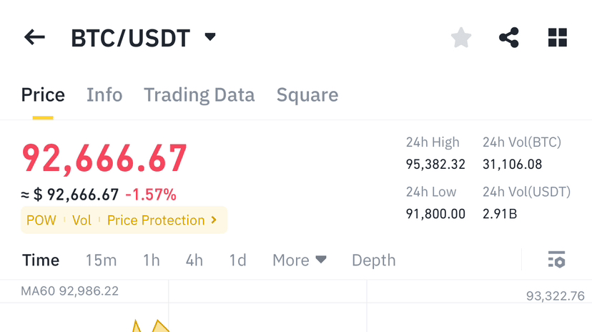Tap the back arrow icon
Viewport: 592px width, 332px height.
coord(34,38)
